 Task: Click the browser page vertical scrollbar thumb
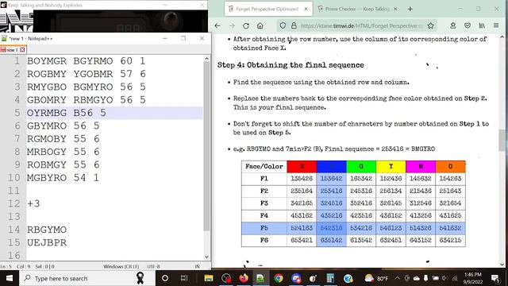(x=502, y=140)
